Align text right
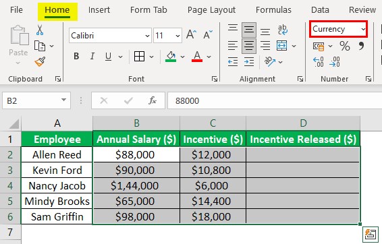The width and height of the screenshot is (382, 244). click(265, 46)
